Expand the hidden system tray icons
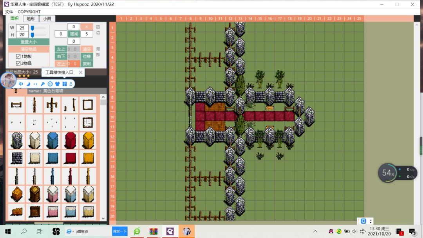 315,231
